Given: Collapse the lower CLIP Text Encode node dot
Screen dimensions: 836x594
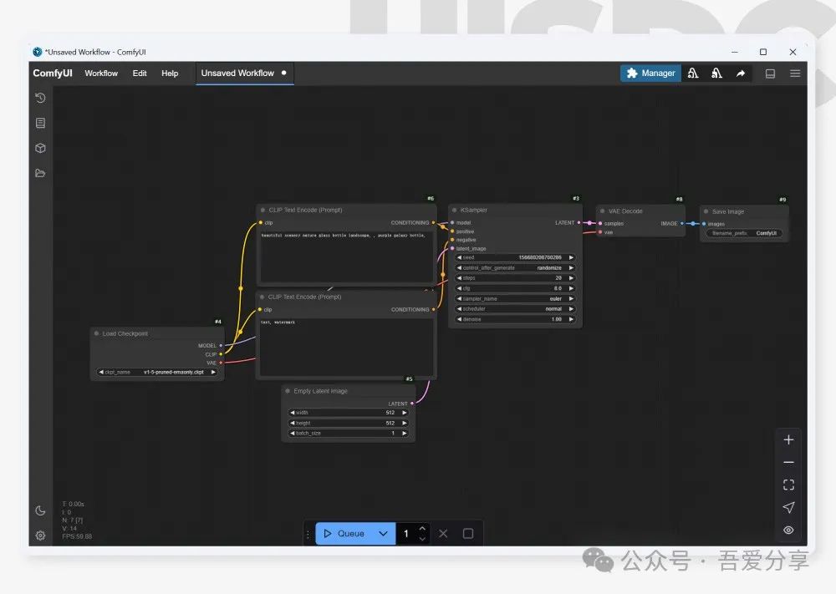Looking at the screenshot, I should tap(263, 297).
